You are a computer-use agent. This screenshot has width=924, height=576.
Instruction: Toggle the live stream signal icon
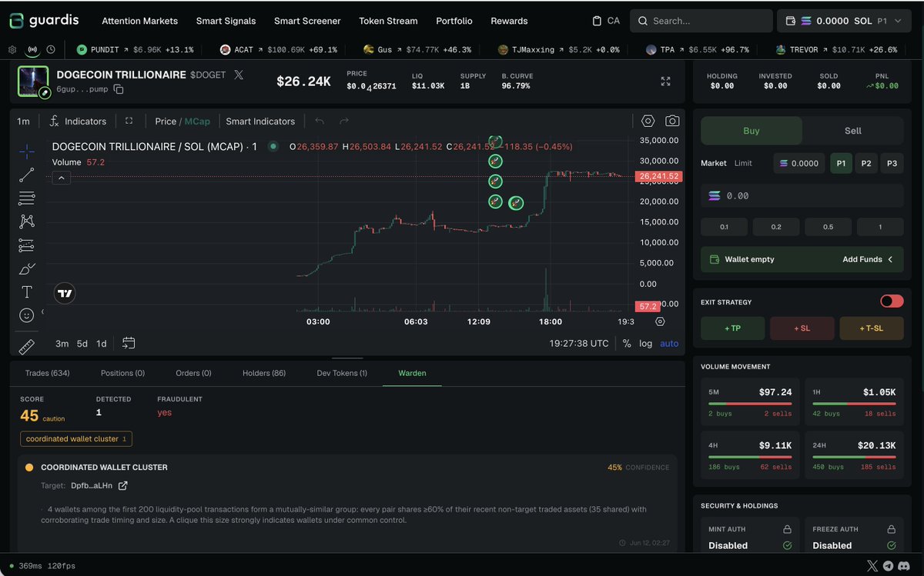tap(32, 49)
